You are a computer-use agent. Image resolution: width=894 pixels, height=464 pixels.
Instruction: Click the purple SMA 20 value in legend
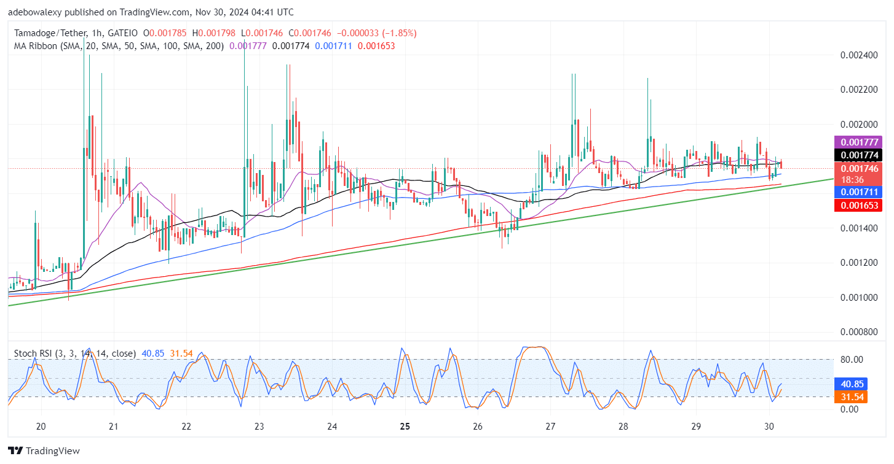249,45
